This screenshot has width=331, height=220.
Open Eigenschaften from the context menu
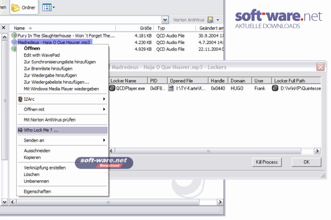coord(63,191)
